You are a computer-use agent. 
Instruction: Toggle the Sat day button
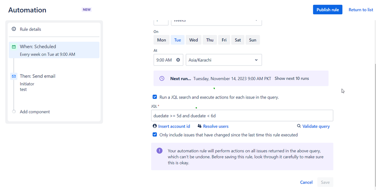(237, 40)
